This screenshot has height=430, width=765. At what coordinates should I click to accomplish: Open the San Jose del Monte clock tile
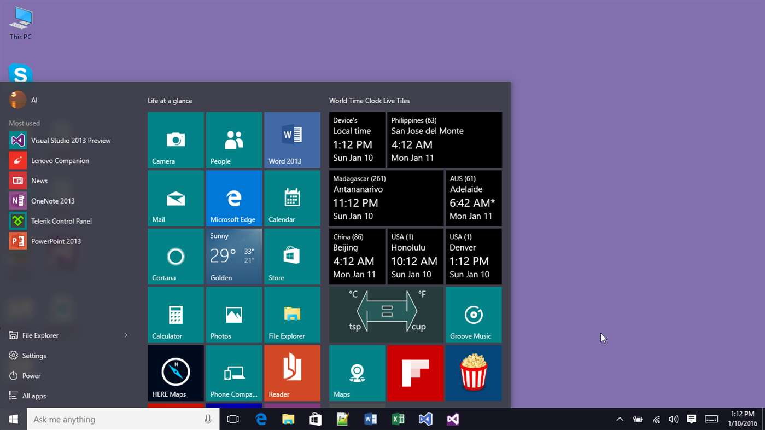[445, 140]
